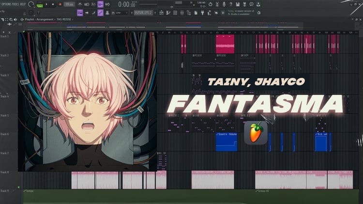Click the right arrow icon beside piano keys
This screenshot has height=204, width=363.
87,13
